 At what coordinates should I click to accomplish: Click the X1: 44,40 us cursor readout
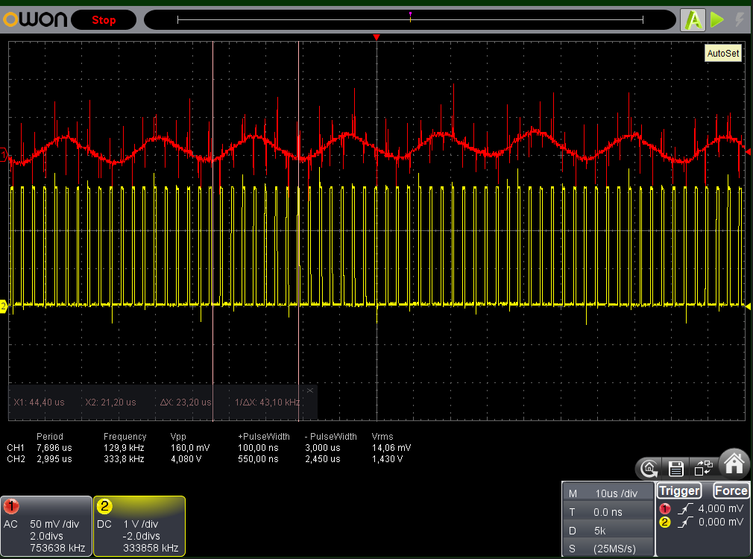(x=39, y=402)
